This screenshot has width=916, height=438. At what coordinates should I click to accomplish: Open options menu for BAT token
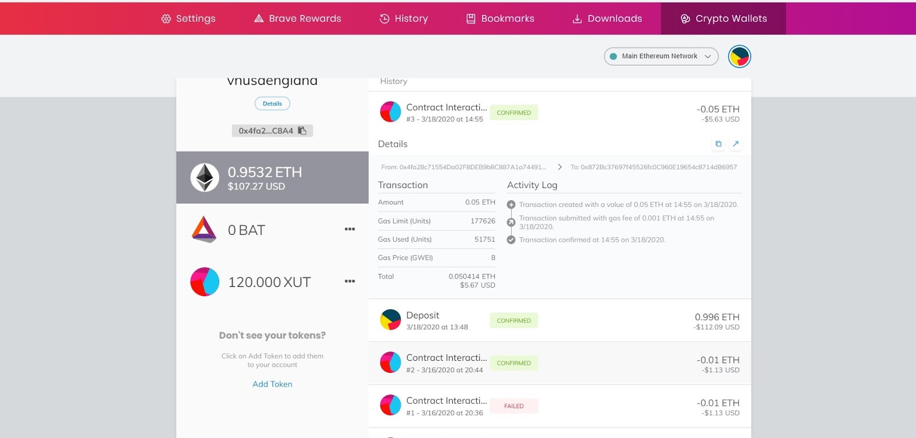coord(350,229)
